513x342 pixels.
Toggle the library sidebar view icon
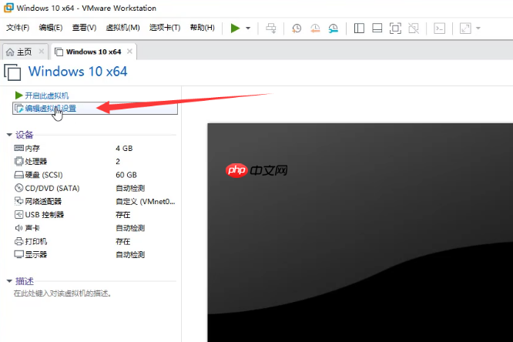(x=359, y=28)
